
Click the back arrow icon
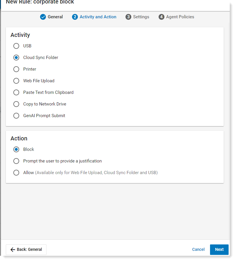(x=13, y=249)
